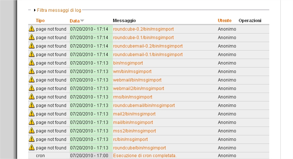This screenshot has height=159, width=293.
Task: Open the roundcube/bin/msgimport log entry
Action: point(139,148)
